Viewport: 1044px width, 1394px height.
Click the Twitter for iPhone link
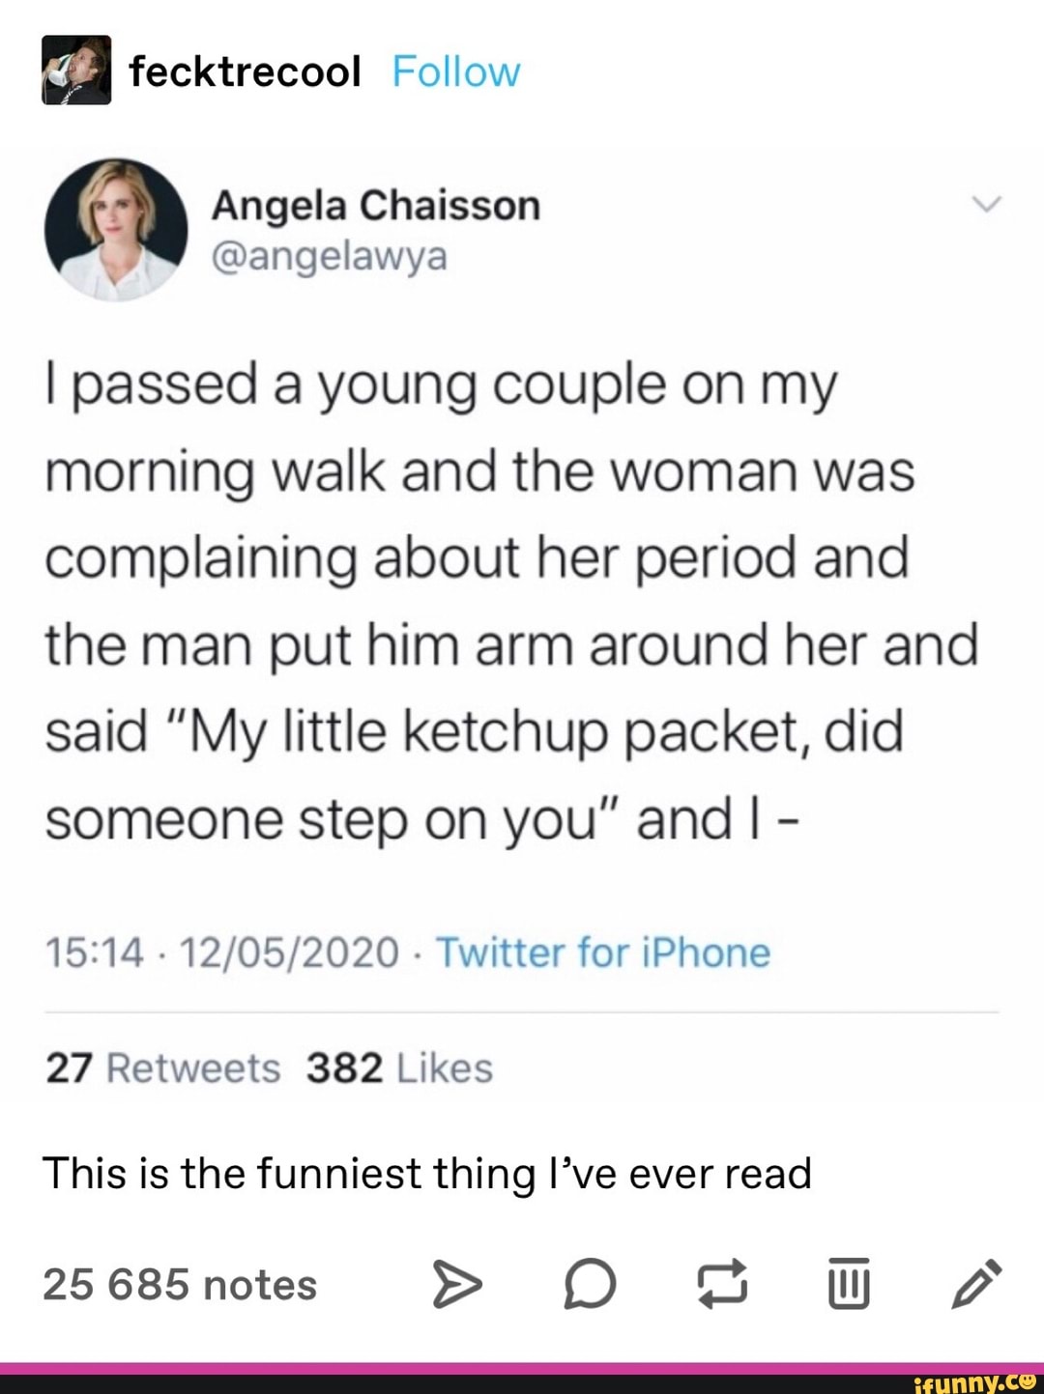(x=603, y=953)
